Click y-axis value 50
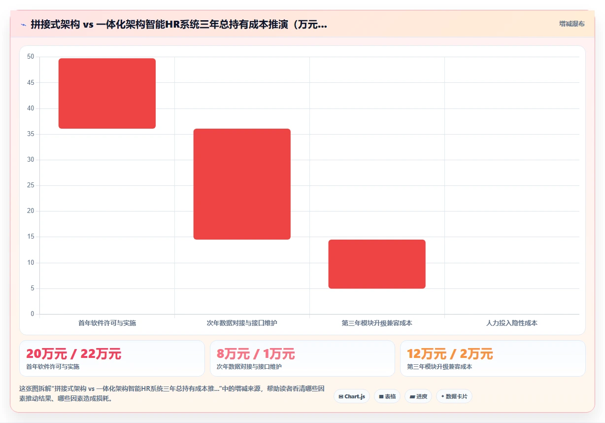Image resolution: width=605 pixels, height=423 pixels. (31, 57)
